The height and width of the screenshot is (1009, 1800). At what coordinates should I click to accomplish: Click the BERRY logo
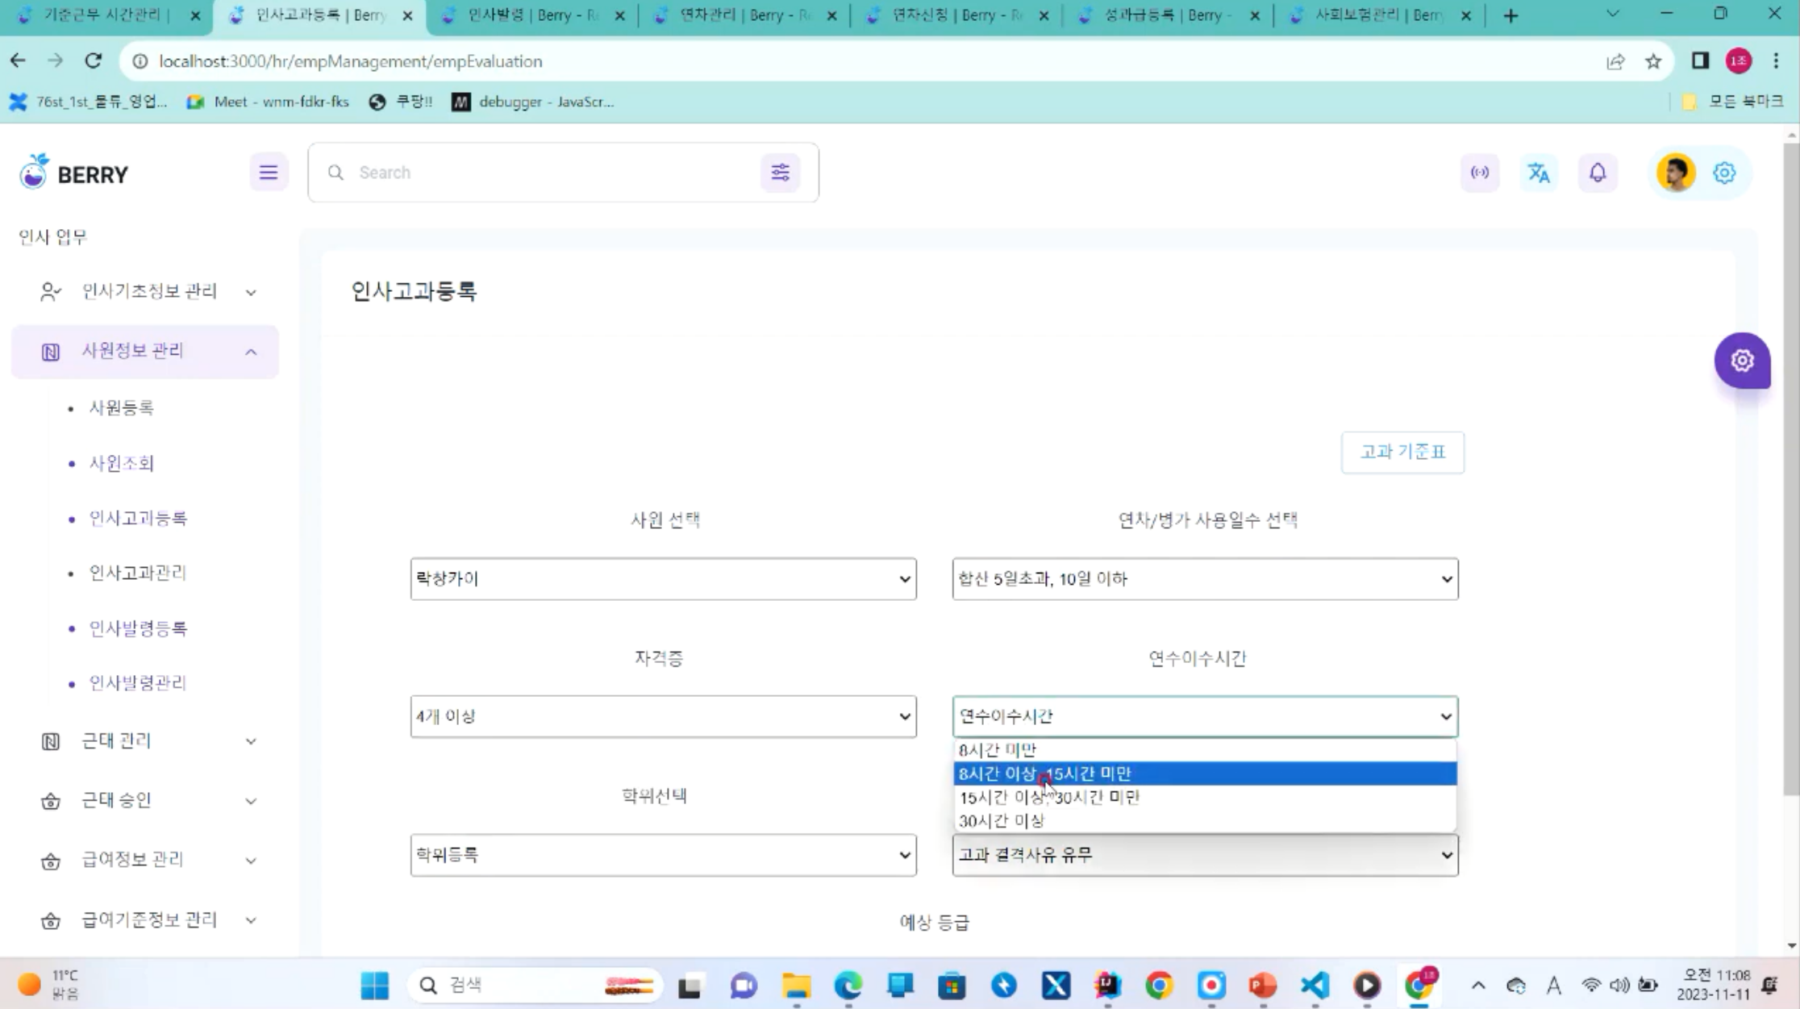click(74, 173)
